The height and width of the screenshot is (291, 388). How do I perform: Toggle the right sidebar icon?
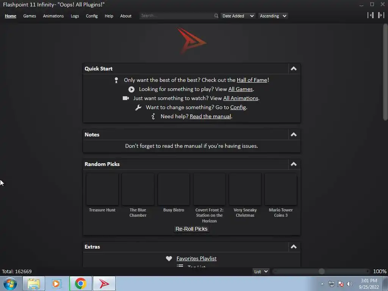click(381, 15)
